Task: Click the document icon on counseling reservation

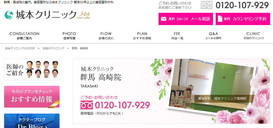Action: point(220,19)
